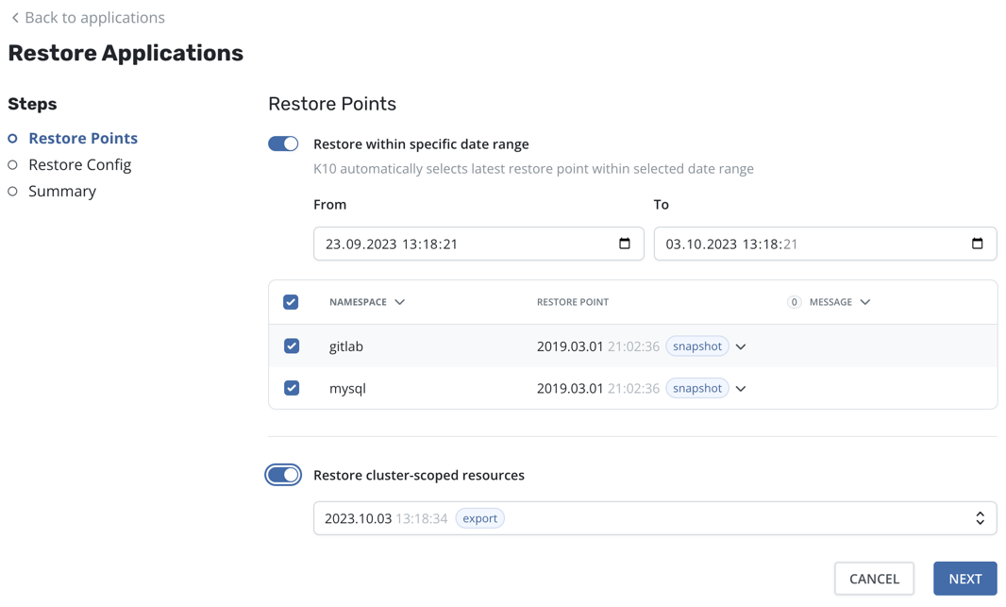
Task: Click the snapshot tag on mysql row
Action: coord(696,388)
